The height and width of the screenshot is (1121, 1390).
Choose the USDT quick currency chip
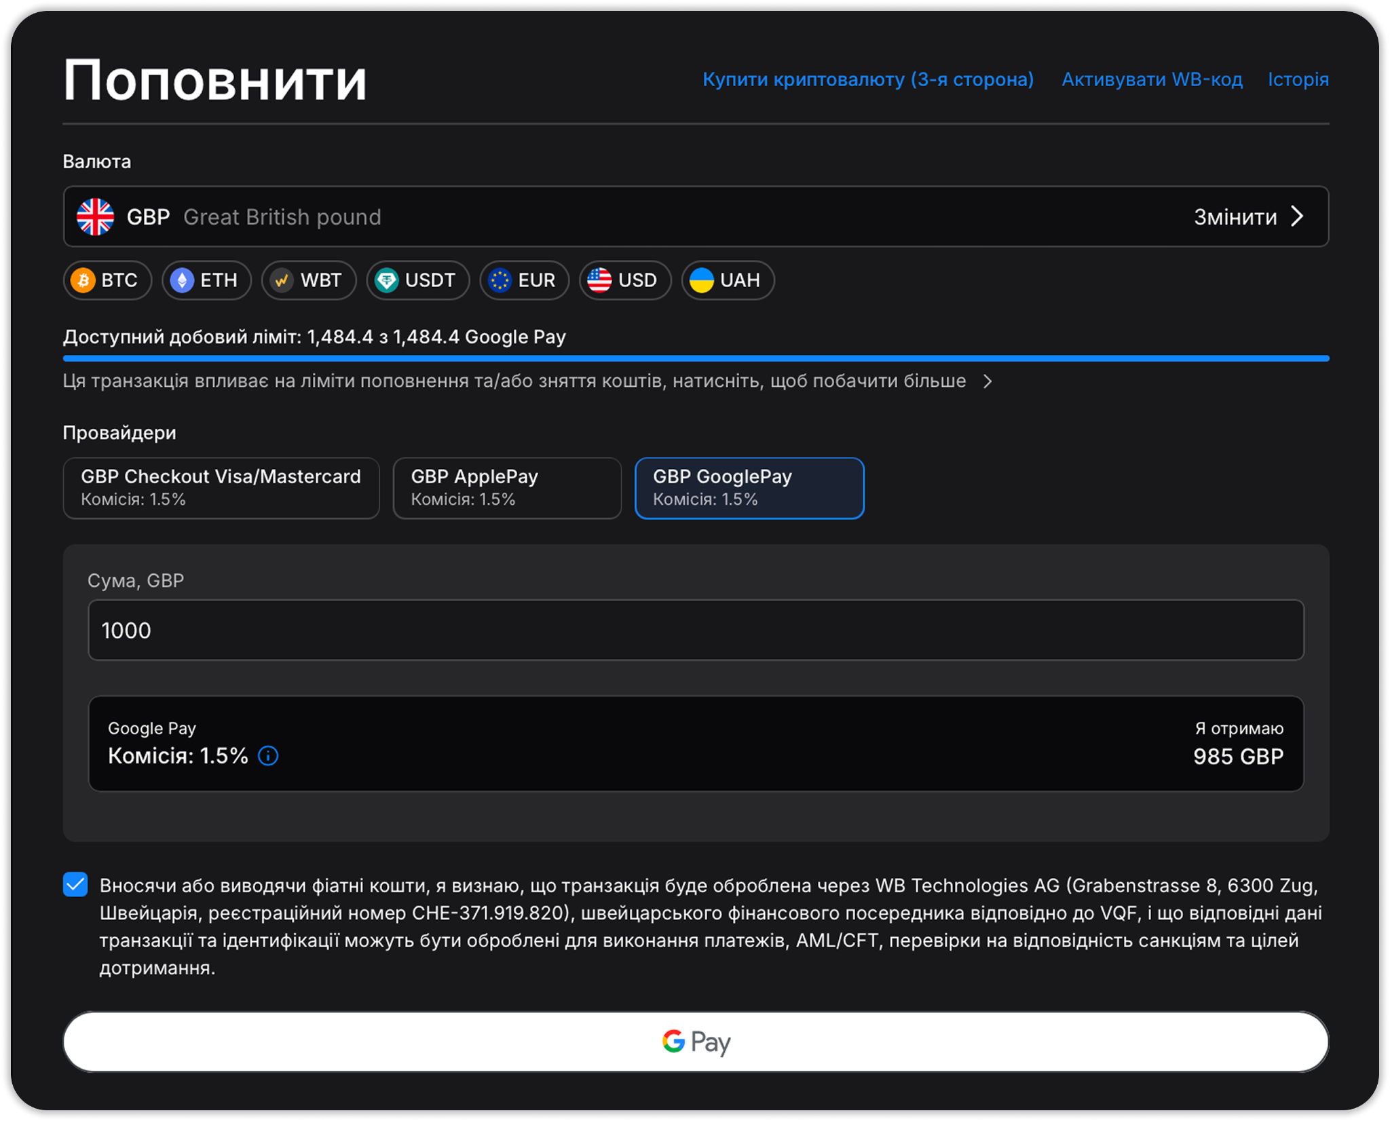[418, 280]
